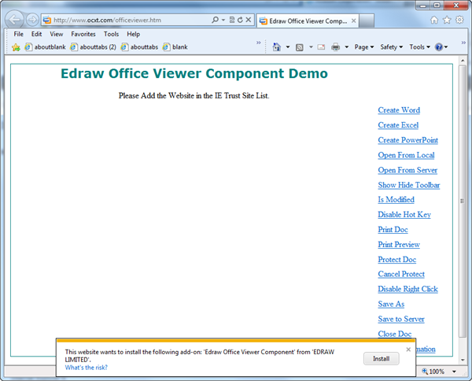
Task: Select the Edraw Office Viewer Comp... tab
Action: [308, 20]
